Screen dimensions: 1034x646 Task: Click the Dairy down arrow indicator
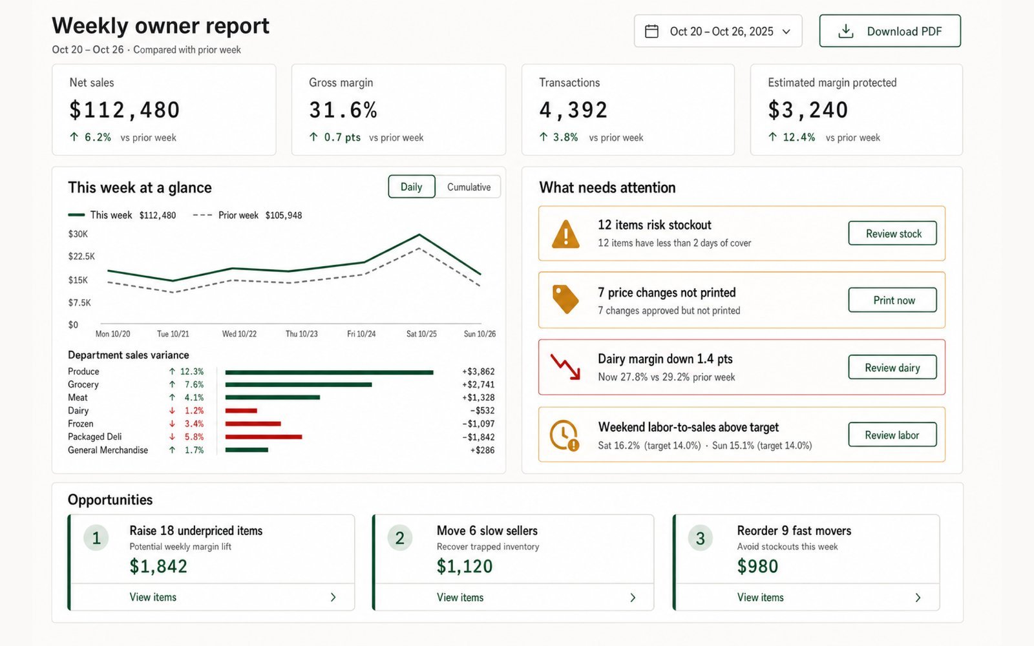click(172, 411)
